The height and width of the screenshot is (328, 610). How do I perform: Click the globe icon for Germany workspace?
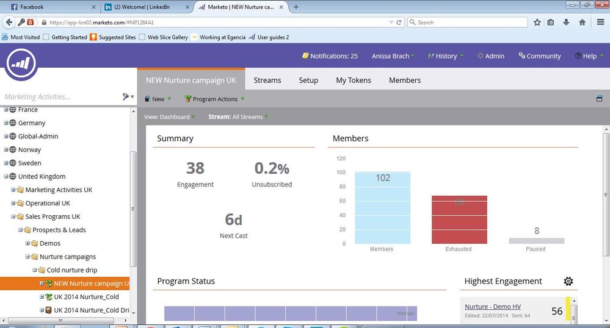(12, 123)
